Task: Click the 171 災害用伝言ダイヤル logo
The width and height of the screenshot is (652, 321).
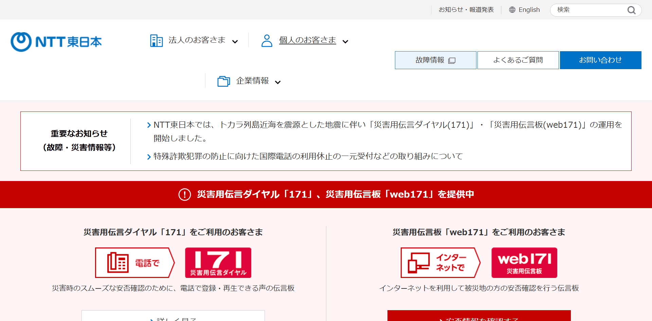Action: (x=218, y=263)
